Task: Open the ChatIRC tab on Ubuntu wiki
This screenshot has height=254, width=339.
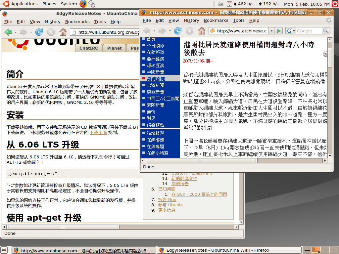Action: coord(88,48)
